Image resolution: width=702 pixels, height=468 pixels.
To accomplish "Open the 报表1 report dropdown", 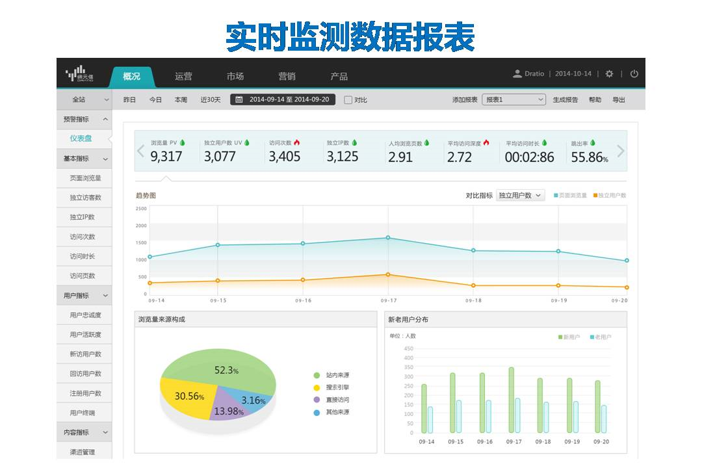I will [x=513, y=99].
